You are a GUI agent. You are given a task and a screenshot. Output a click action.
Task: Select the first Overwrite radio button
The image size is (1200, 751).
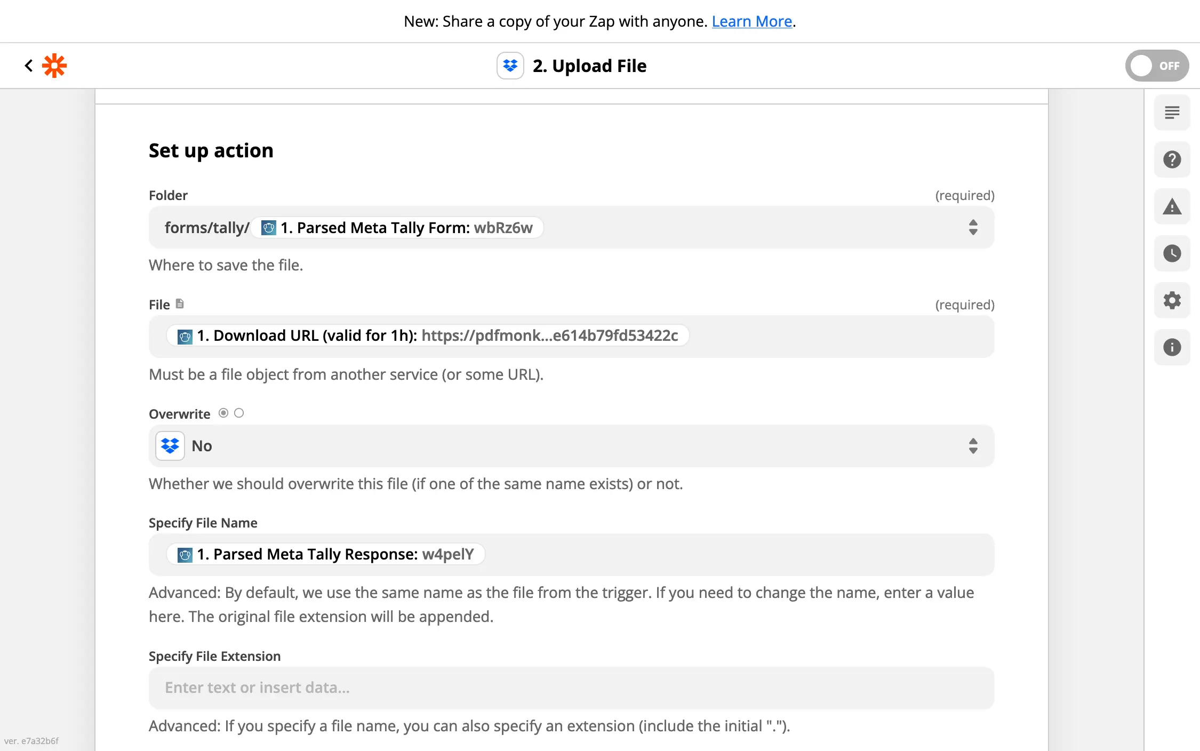[x=223, y=413]
